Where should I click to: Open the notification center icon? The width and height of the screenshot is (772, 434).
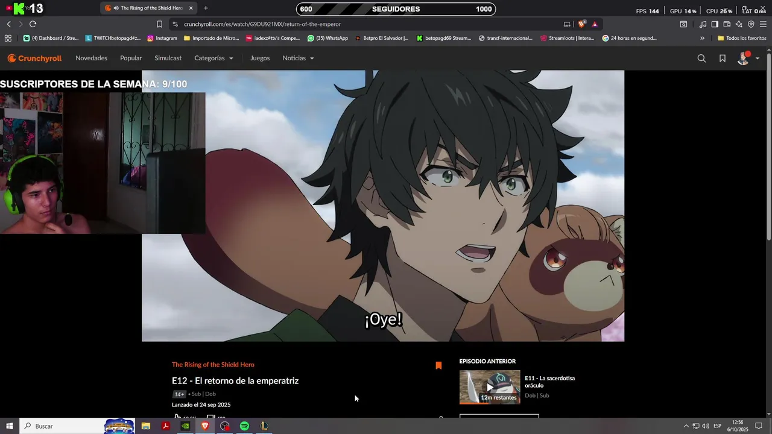pyautogui.click(x=759, y=426)
